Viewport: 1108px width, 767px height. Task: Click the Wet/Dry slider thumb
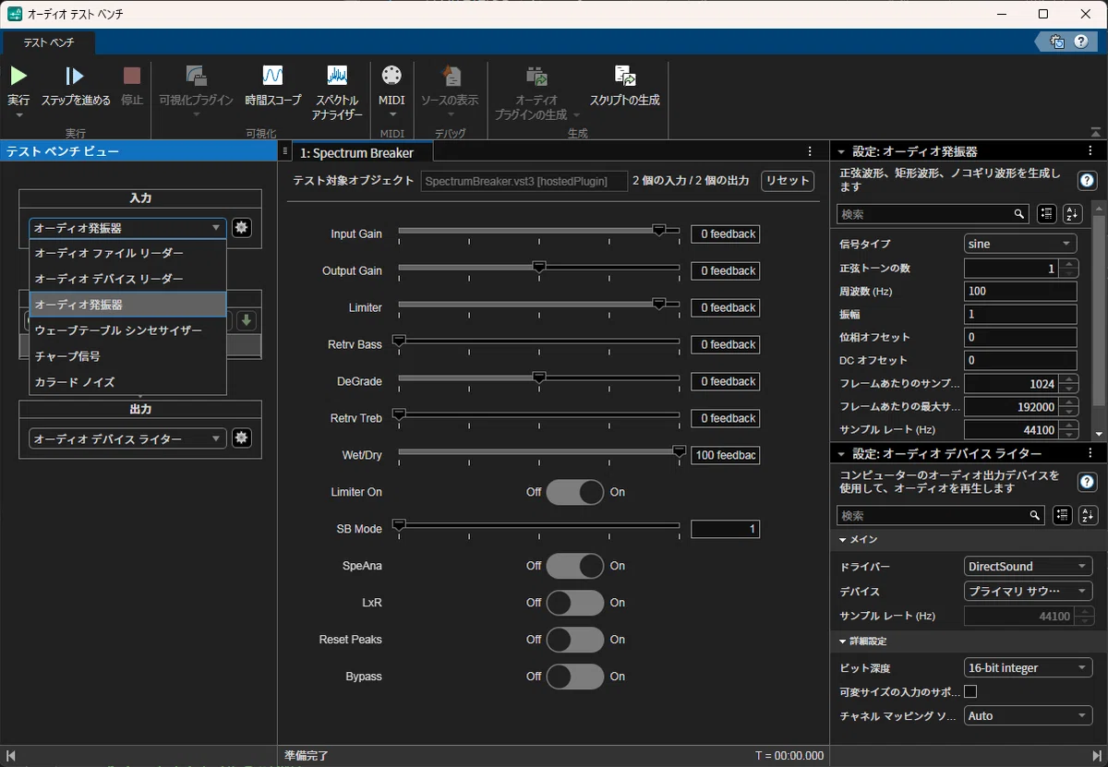pos(680,452)
